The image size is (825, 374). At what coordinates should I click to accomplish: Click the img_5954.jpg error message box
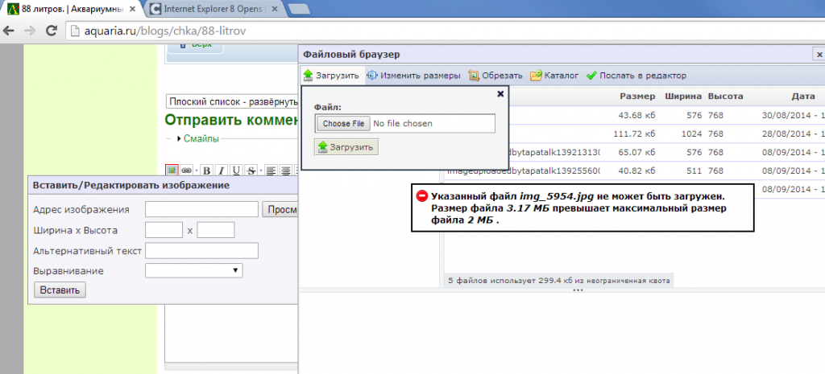point(582,208)
